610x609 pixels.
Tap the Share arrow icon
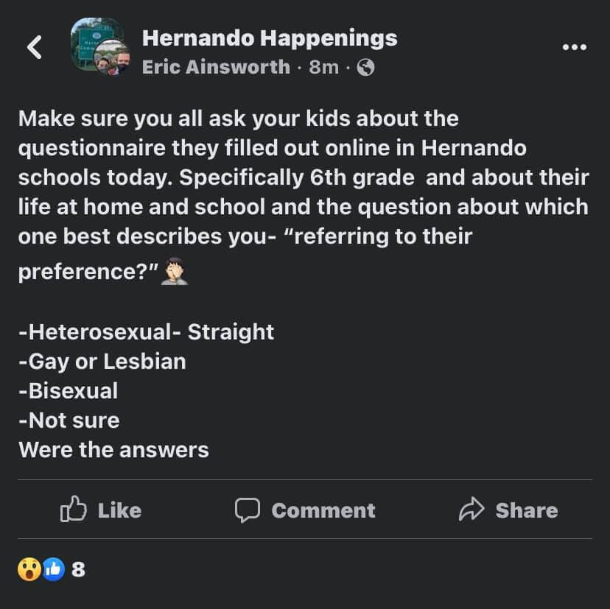coord(471,509)
